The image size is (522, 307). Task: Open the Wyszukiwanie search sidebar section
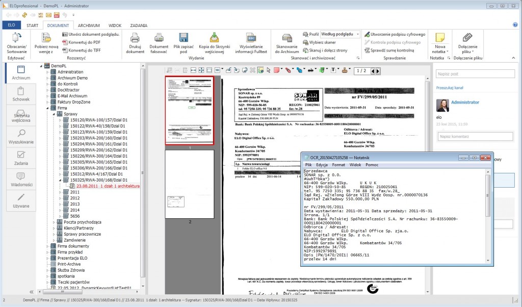pos(21,137)
